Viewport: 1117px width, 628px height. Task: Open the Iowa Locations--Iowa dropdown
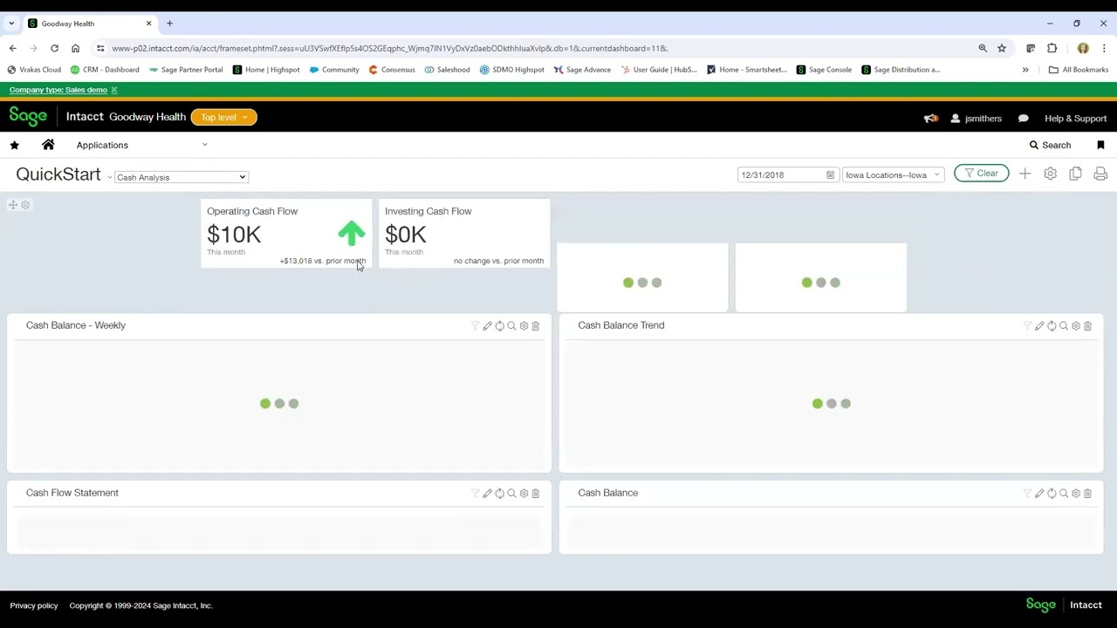tap(893, 174)
